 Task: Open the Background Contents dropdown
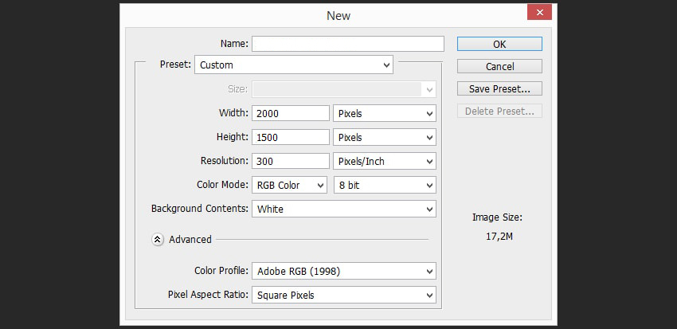[343, 209]
